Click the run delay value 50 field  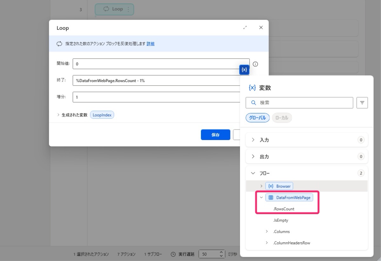coord(209,254)
